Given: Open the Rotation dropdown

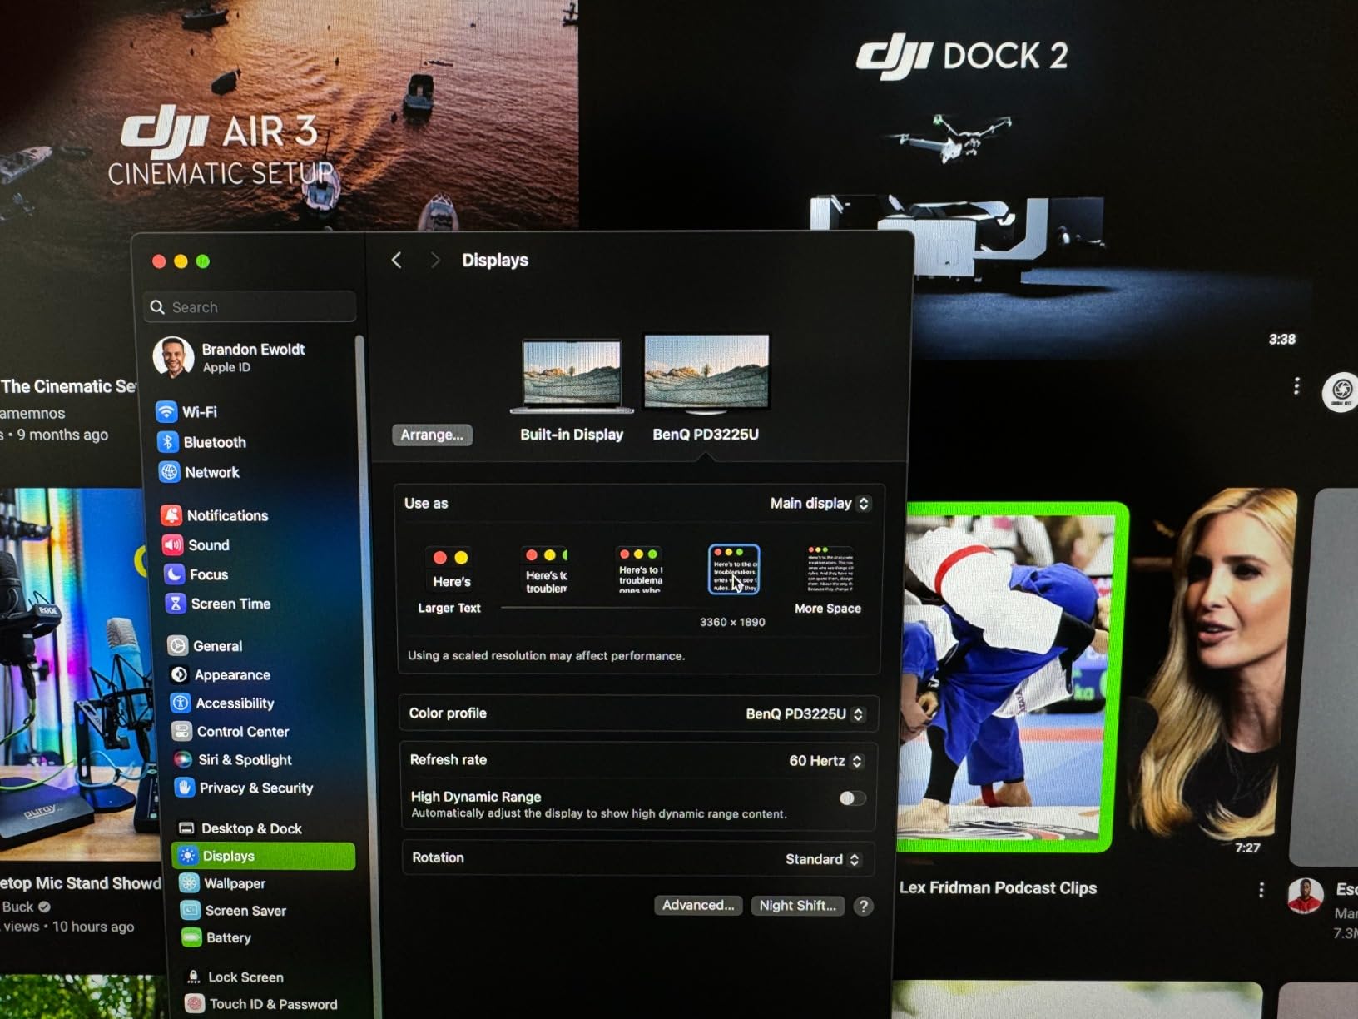Looking at the screenshot, I should pos(821,858).
